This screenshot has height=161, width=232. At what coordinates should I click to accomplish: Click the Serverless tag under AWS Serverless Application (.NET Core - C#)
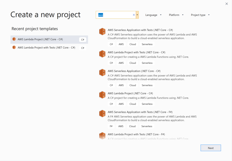tap(147, 85)
